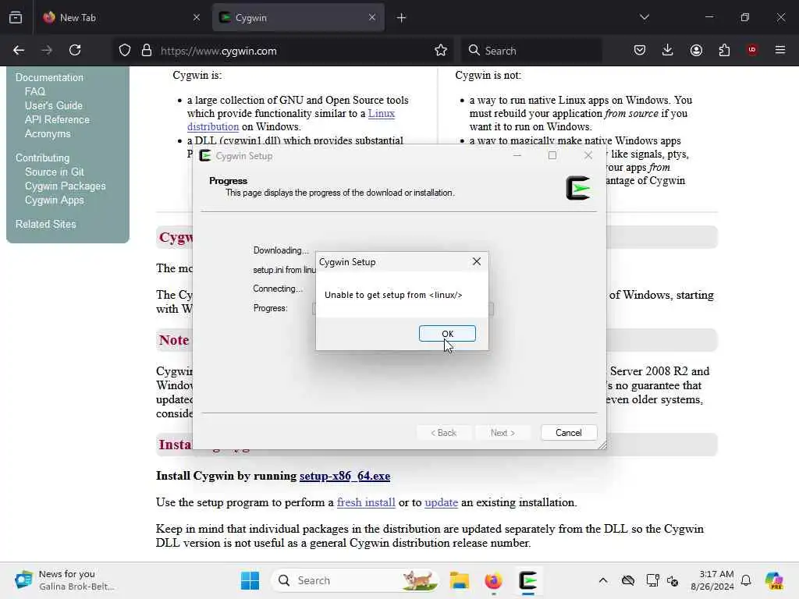
Task: Open the list all tabs chevron
Action: [644, 17]
